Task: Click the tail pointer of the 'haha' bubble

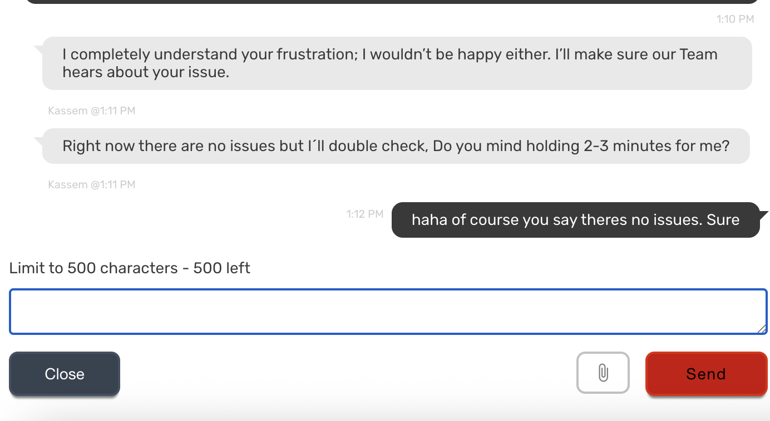Action: [763, 214]
